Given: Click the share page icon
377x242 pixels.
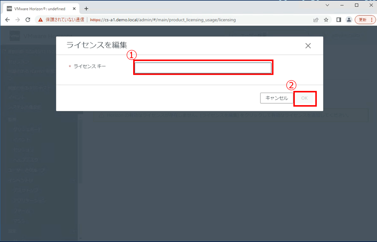Looking at the screenshot, I should (316, 20).
